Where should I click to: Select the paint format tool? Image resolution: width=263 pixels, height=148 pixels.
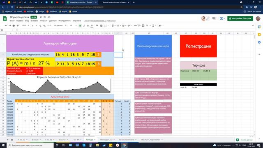(x=17, y=25)
